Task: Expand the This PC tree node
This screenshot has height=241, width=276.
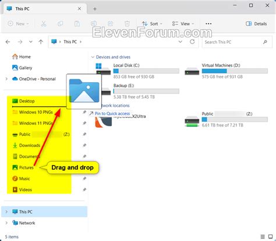Action: 6,212
